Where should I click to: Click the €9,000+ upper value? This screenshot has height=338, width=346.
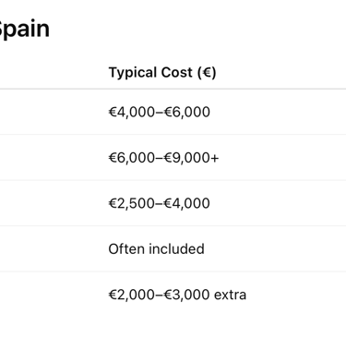[191, 158]
